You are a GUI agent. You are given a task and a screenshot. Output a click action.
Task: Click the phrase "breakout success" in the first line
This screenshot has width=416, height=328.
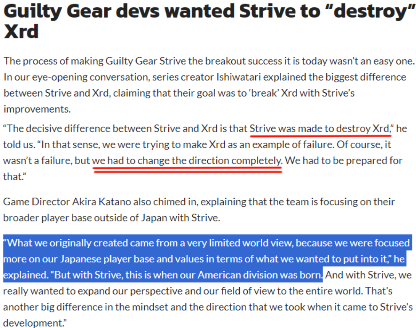(x=243, y=61)
